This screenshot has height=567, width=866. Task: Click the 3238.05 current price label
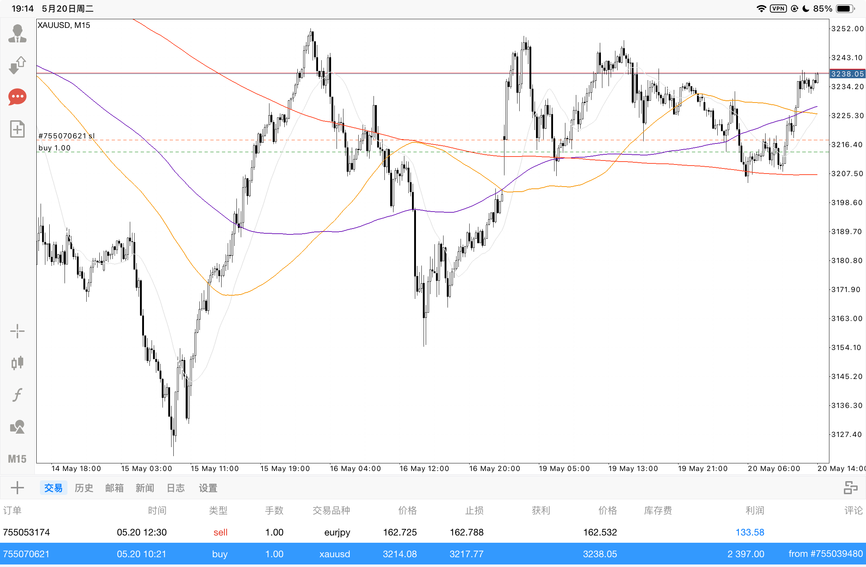(x=847, y=74)
